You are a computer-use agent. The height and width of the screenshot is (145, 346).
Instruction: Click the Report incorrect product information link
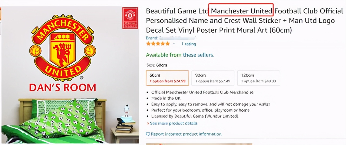187,134
